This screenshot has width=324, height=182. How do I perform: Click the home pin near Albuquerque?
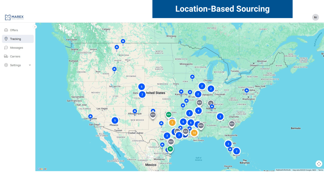135,111
